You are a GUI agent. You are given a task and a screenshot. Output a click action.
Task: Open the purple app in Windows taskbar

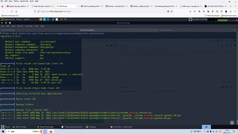click(x=45, y=131)
